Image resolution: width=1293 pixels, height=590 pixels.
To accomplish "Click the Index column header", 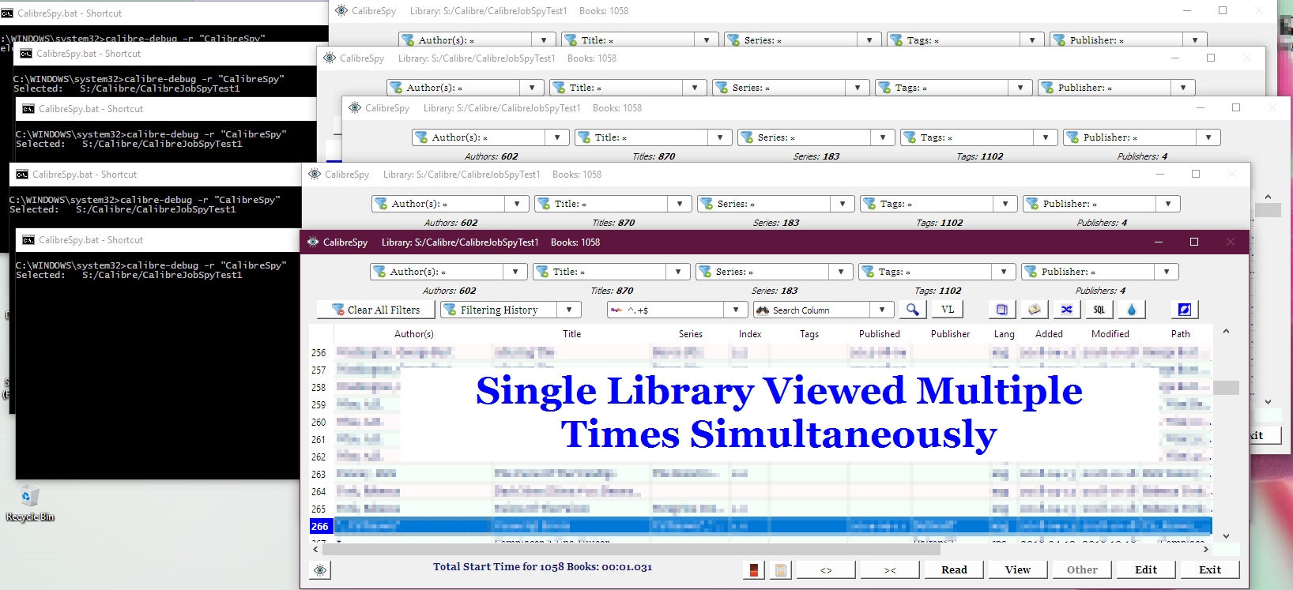I will point(750,334).
